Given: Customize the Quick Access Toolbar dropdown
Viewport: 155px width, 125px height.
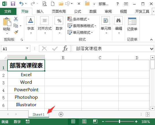Looking at the screenshot, I should [94, 4].
